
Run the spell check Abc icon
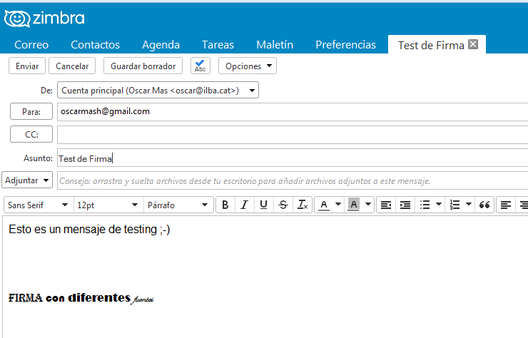(200, 66)
